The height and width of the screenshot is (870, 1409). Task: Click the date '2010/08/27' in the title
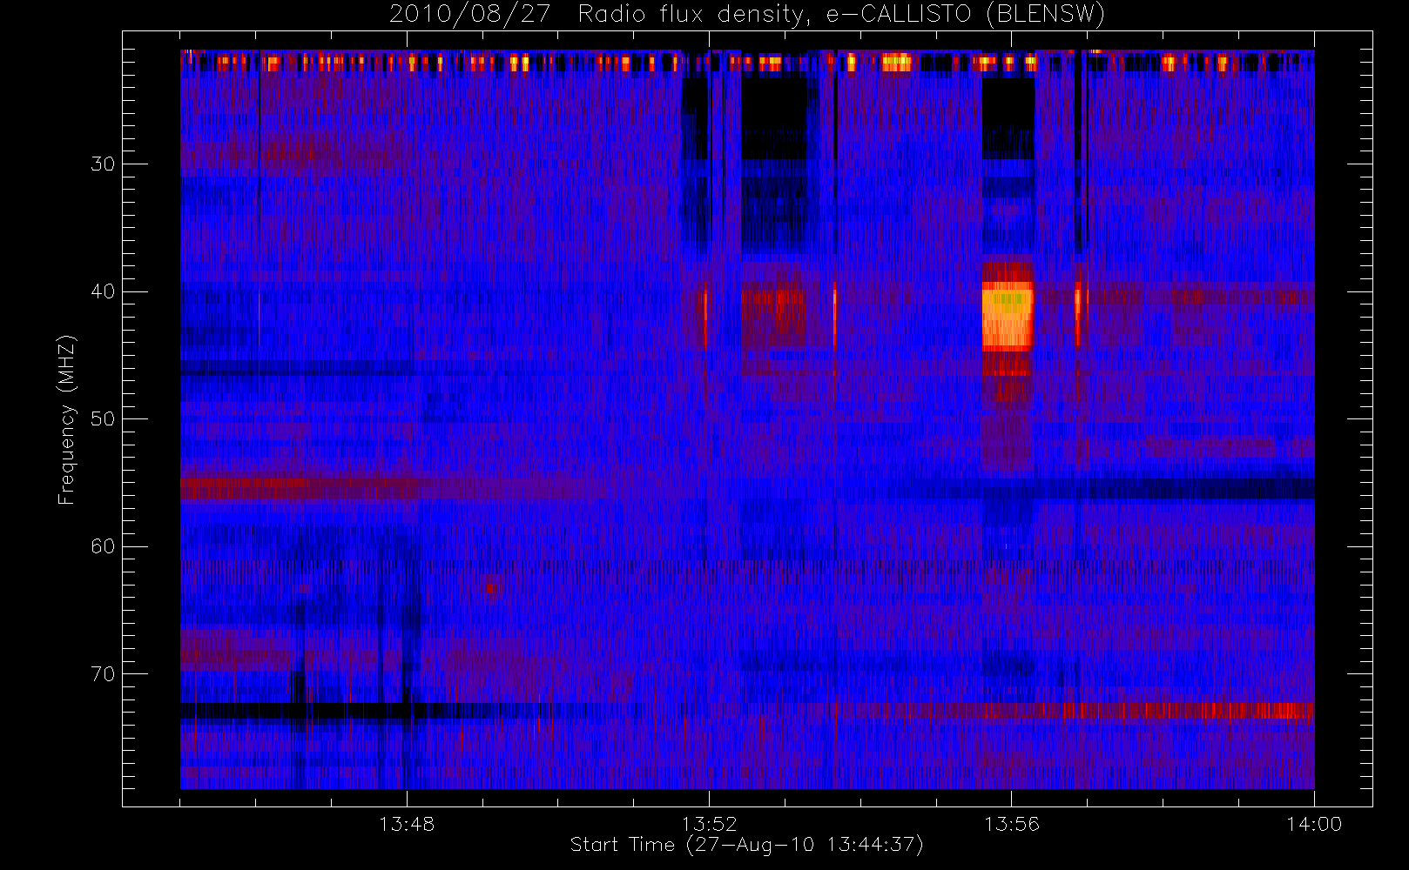coord(470,14)
